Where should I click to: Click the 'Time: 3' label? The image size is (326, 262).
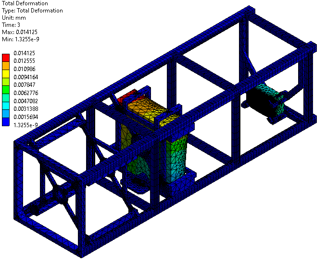[x=13, y=25]
